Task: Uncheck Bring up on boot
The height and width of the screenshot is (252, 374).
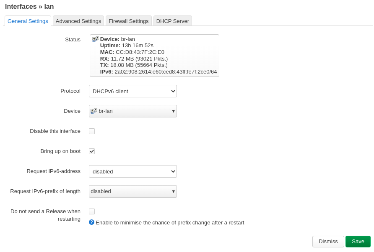Action: pyautogui.click(x=92, y=151)
